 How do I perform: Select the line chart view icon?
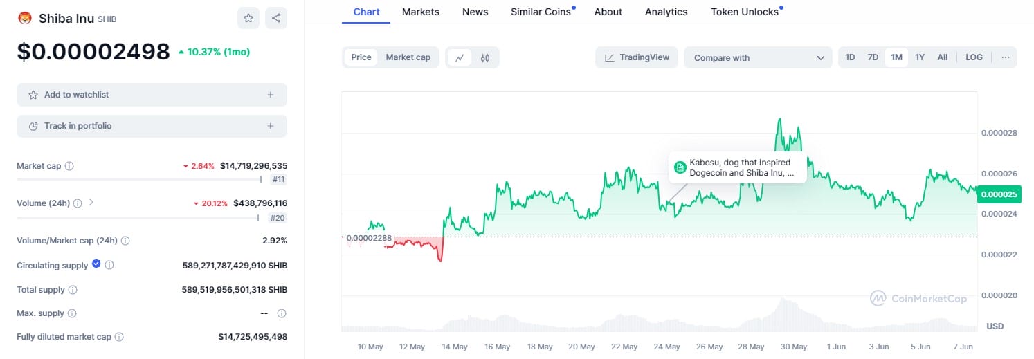(460, 57)
